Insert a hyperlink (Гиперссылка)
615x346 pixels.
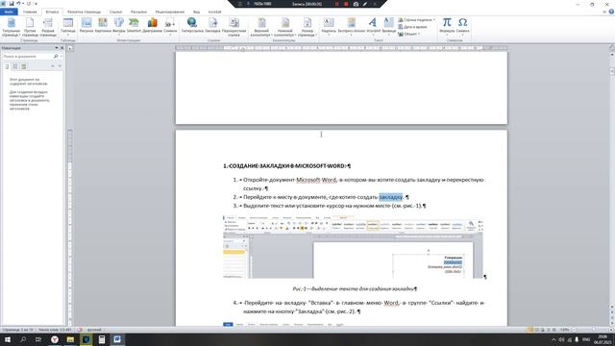[x=192, y=26]
